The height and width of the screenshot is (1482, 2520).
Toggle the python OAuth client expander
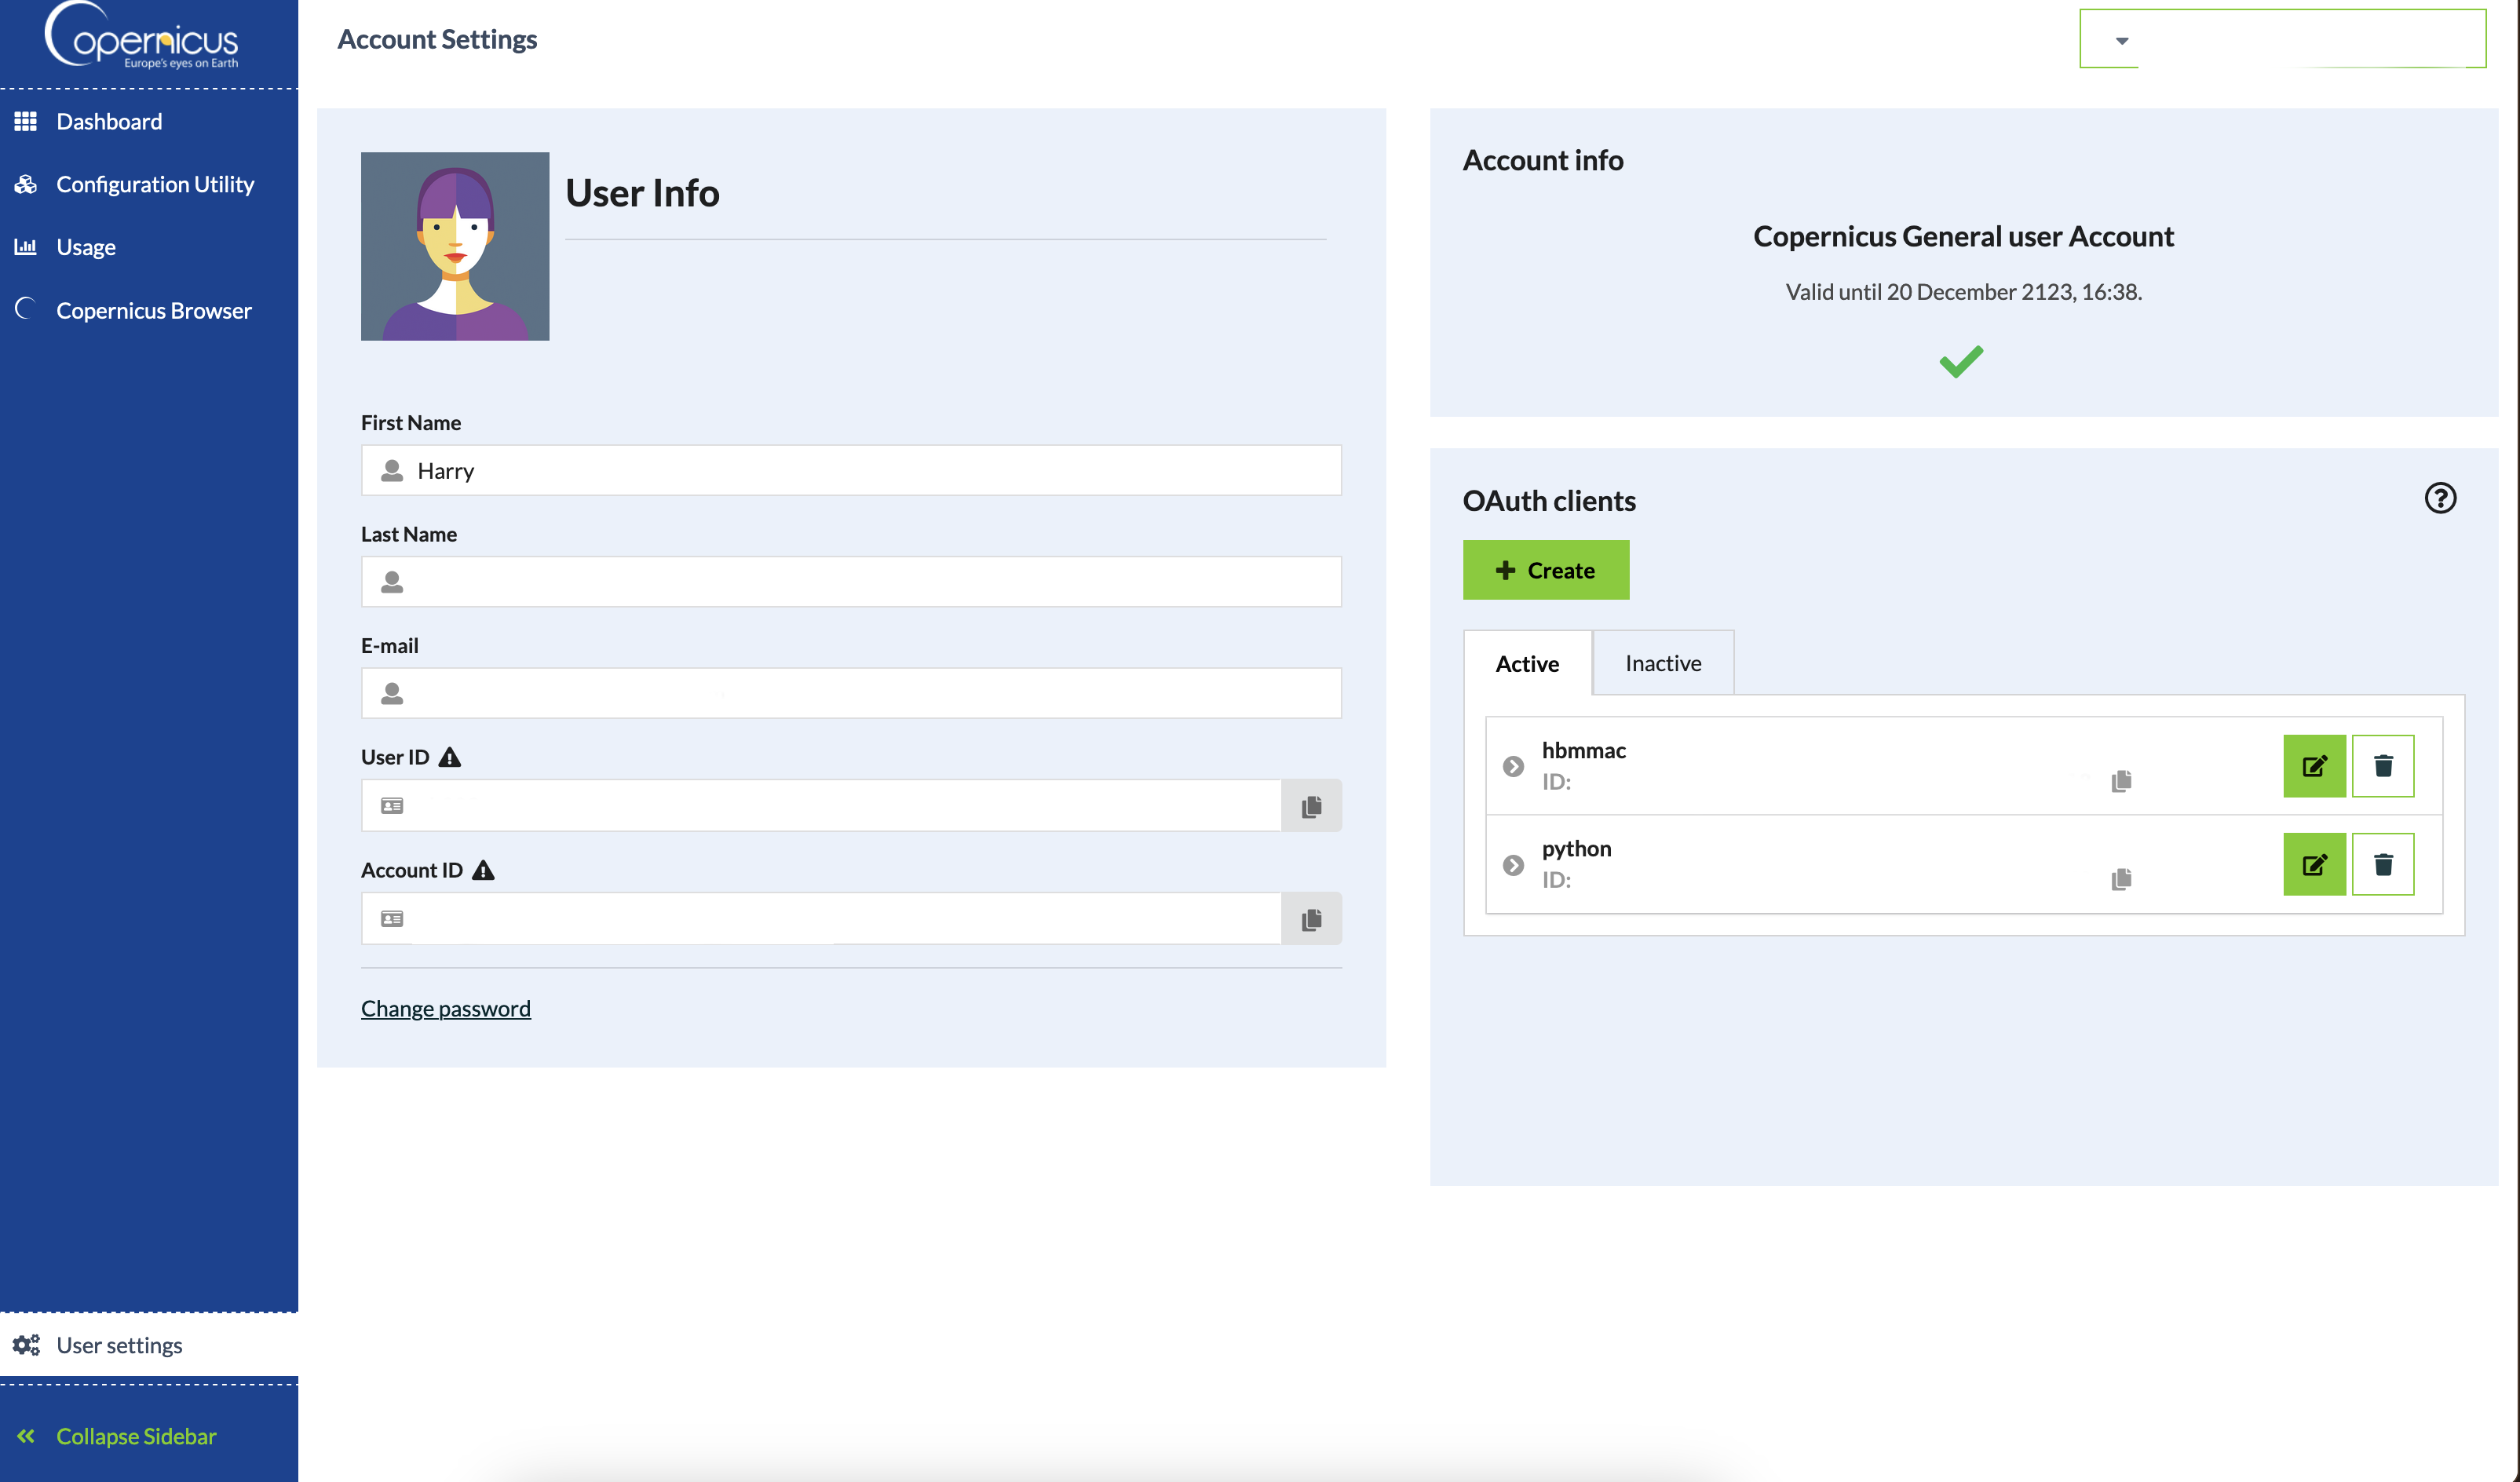coord(1511,863)
